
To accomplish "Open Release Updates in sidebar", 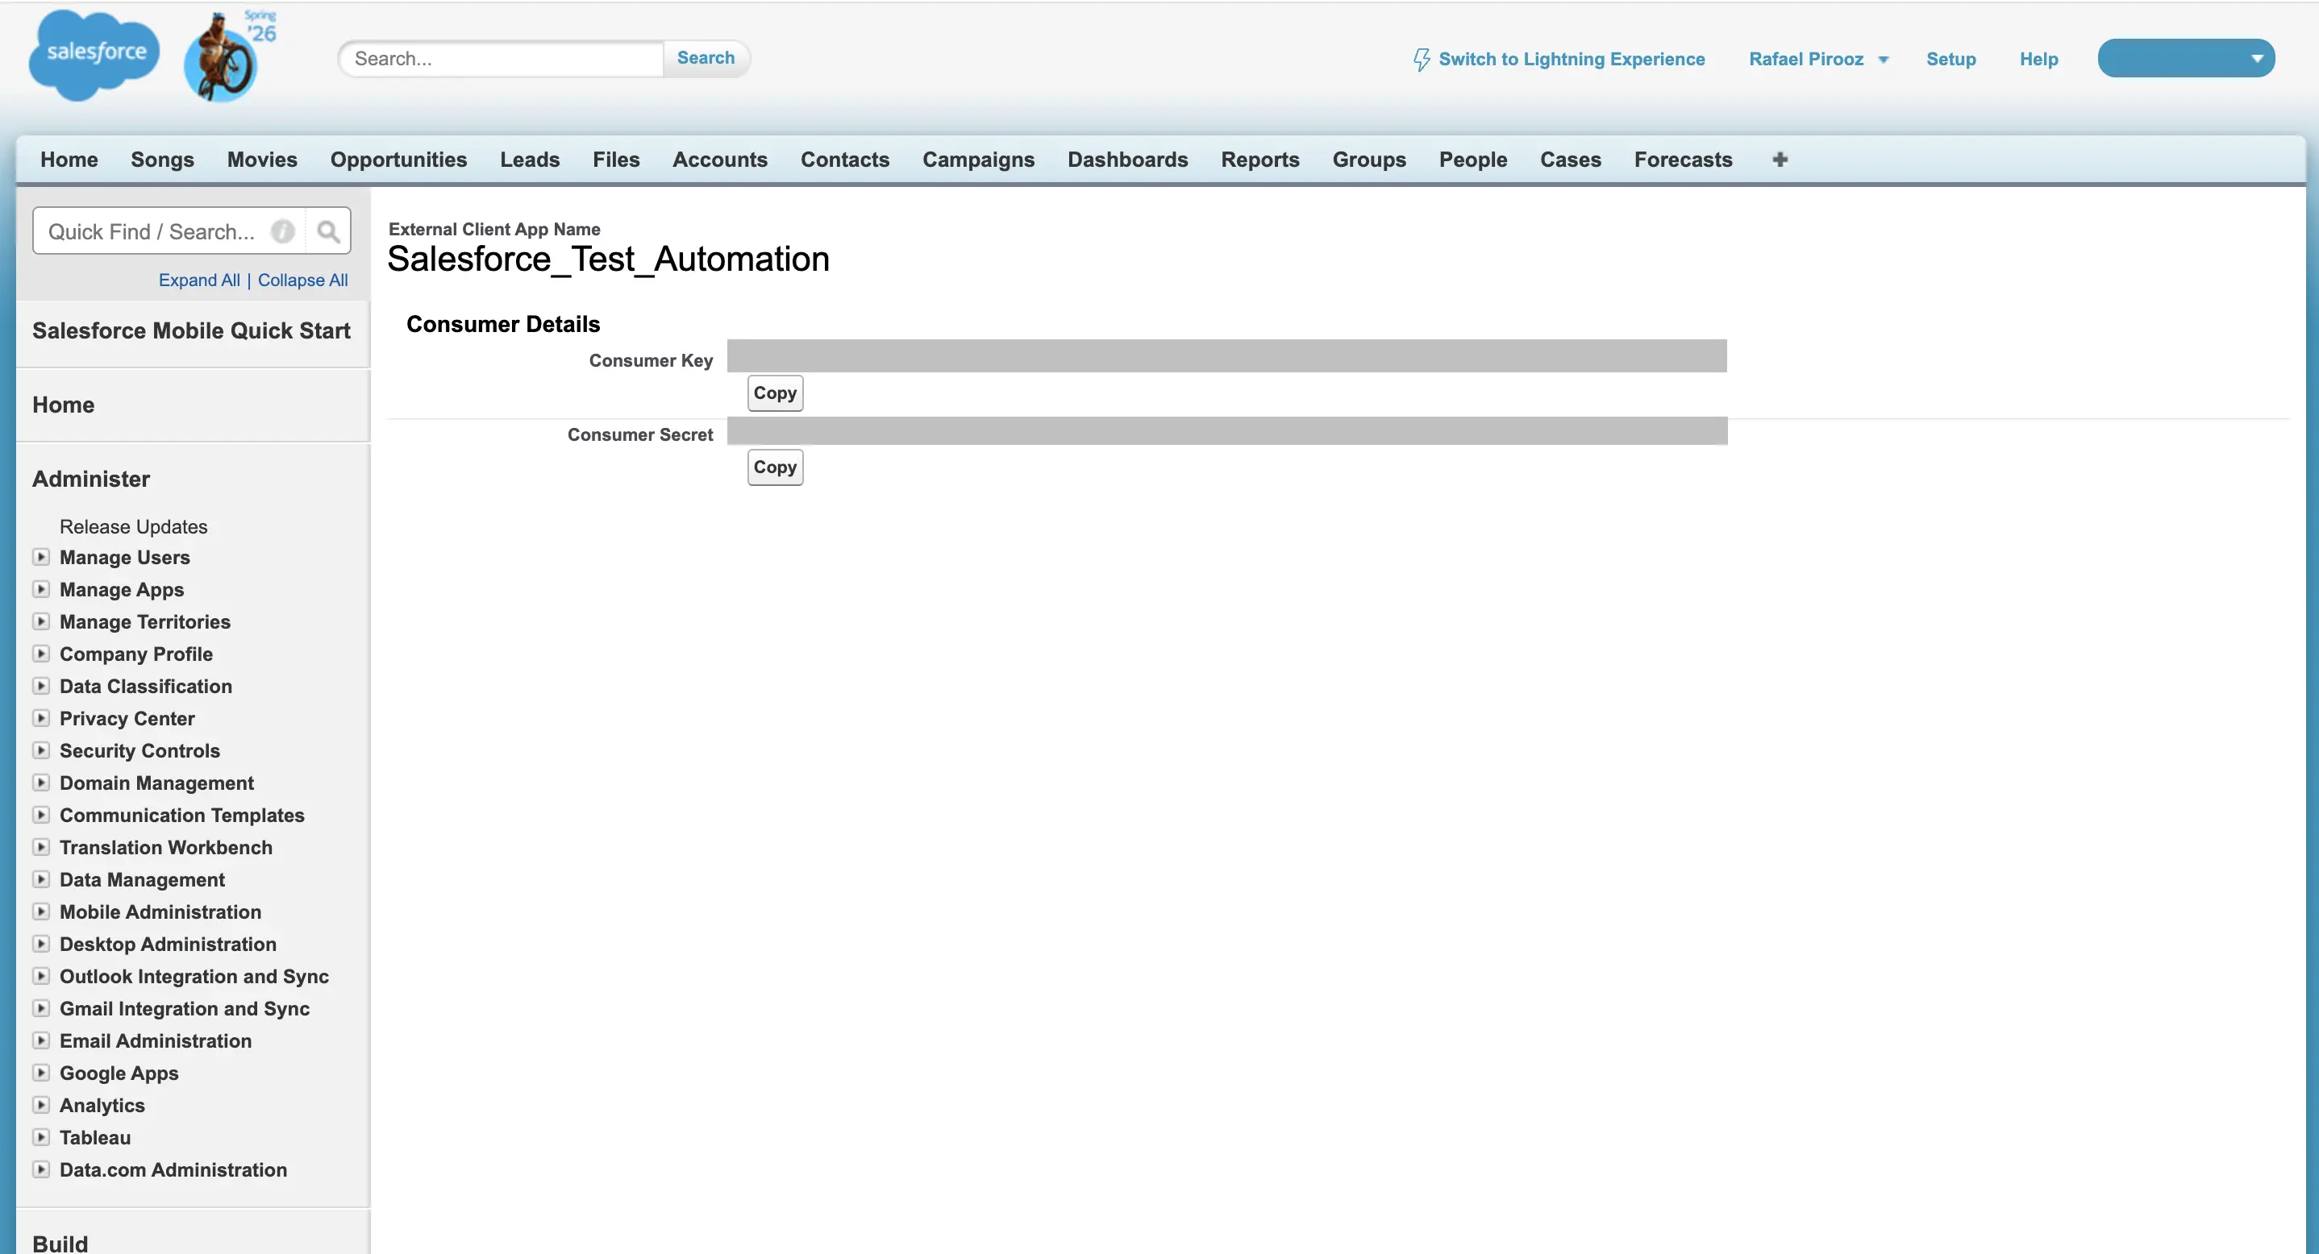I will (133, 526).
